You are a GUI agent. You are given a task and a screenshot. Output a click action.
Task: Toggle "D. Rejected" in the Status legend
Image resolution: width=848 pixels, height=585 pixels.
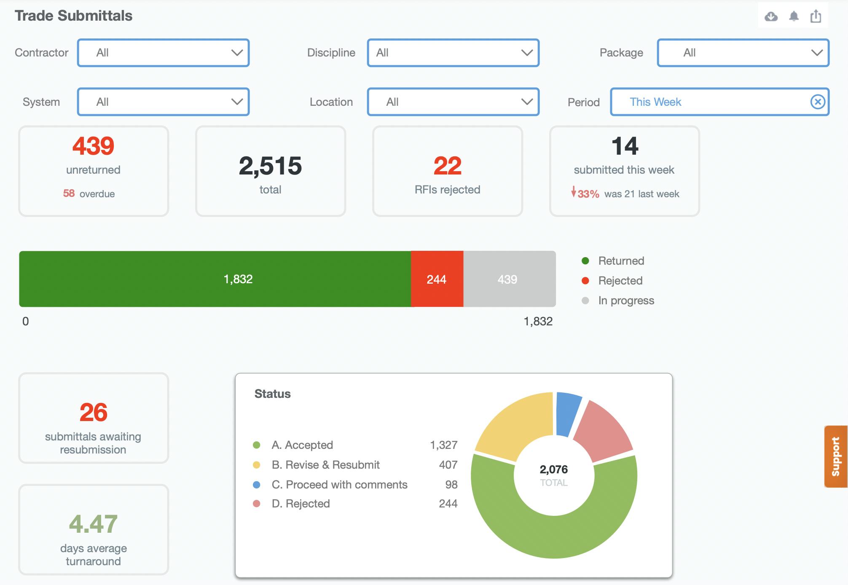(x=301, y=503)
